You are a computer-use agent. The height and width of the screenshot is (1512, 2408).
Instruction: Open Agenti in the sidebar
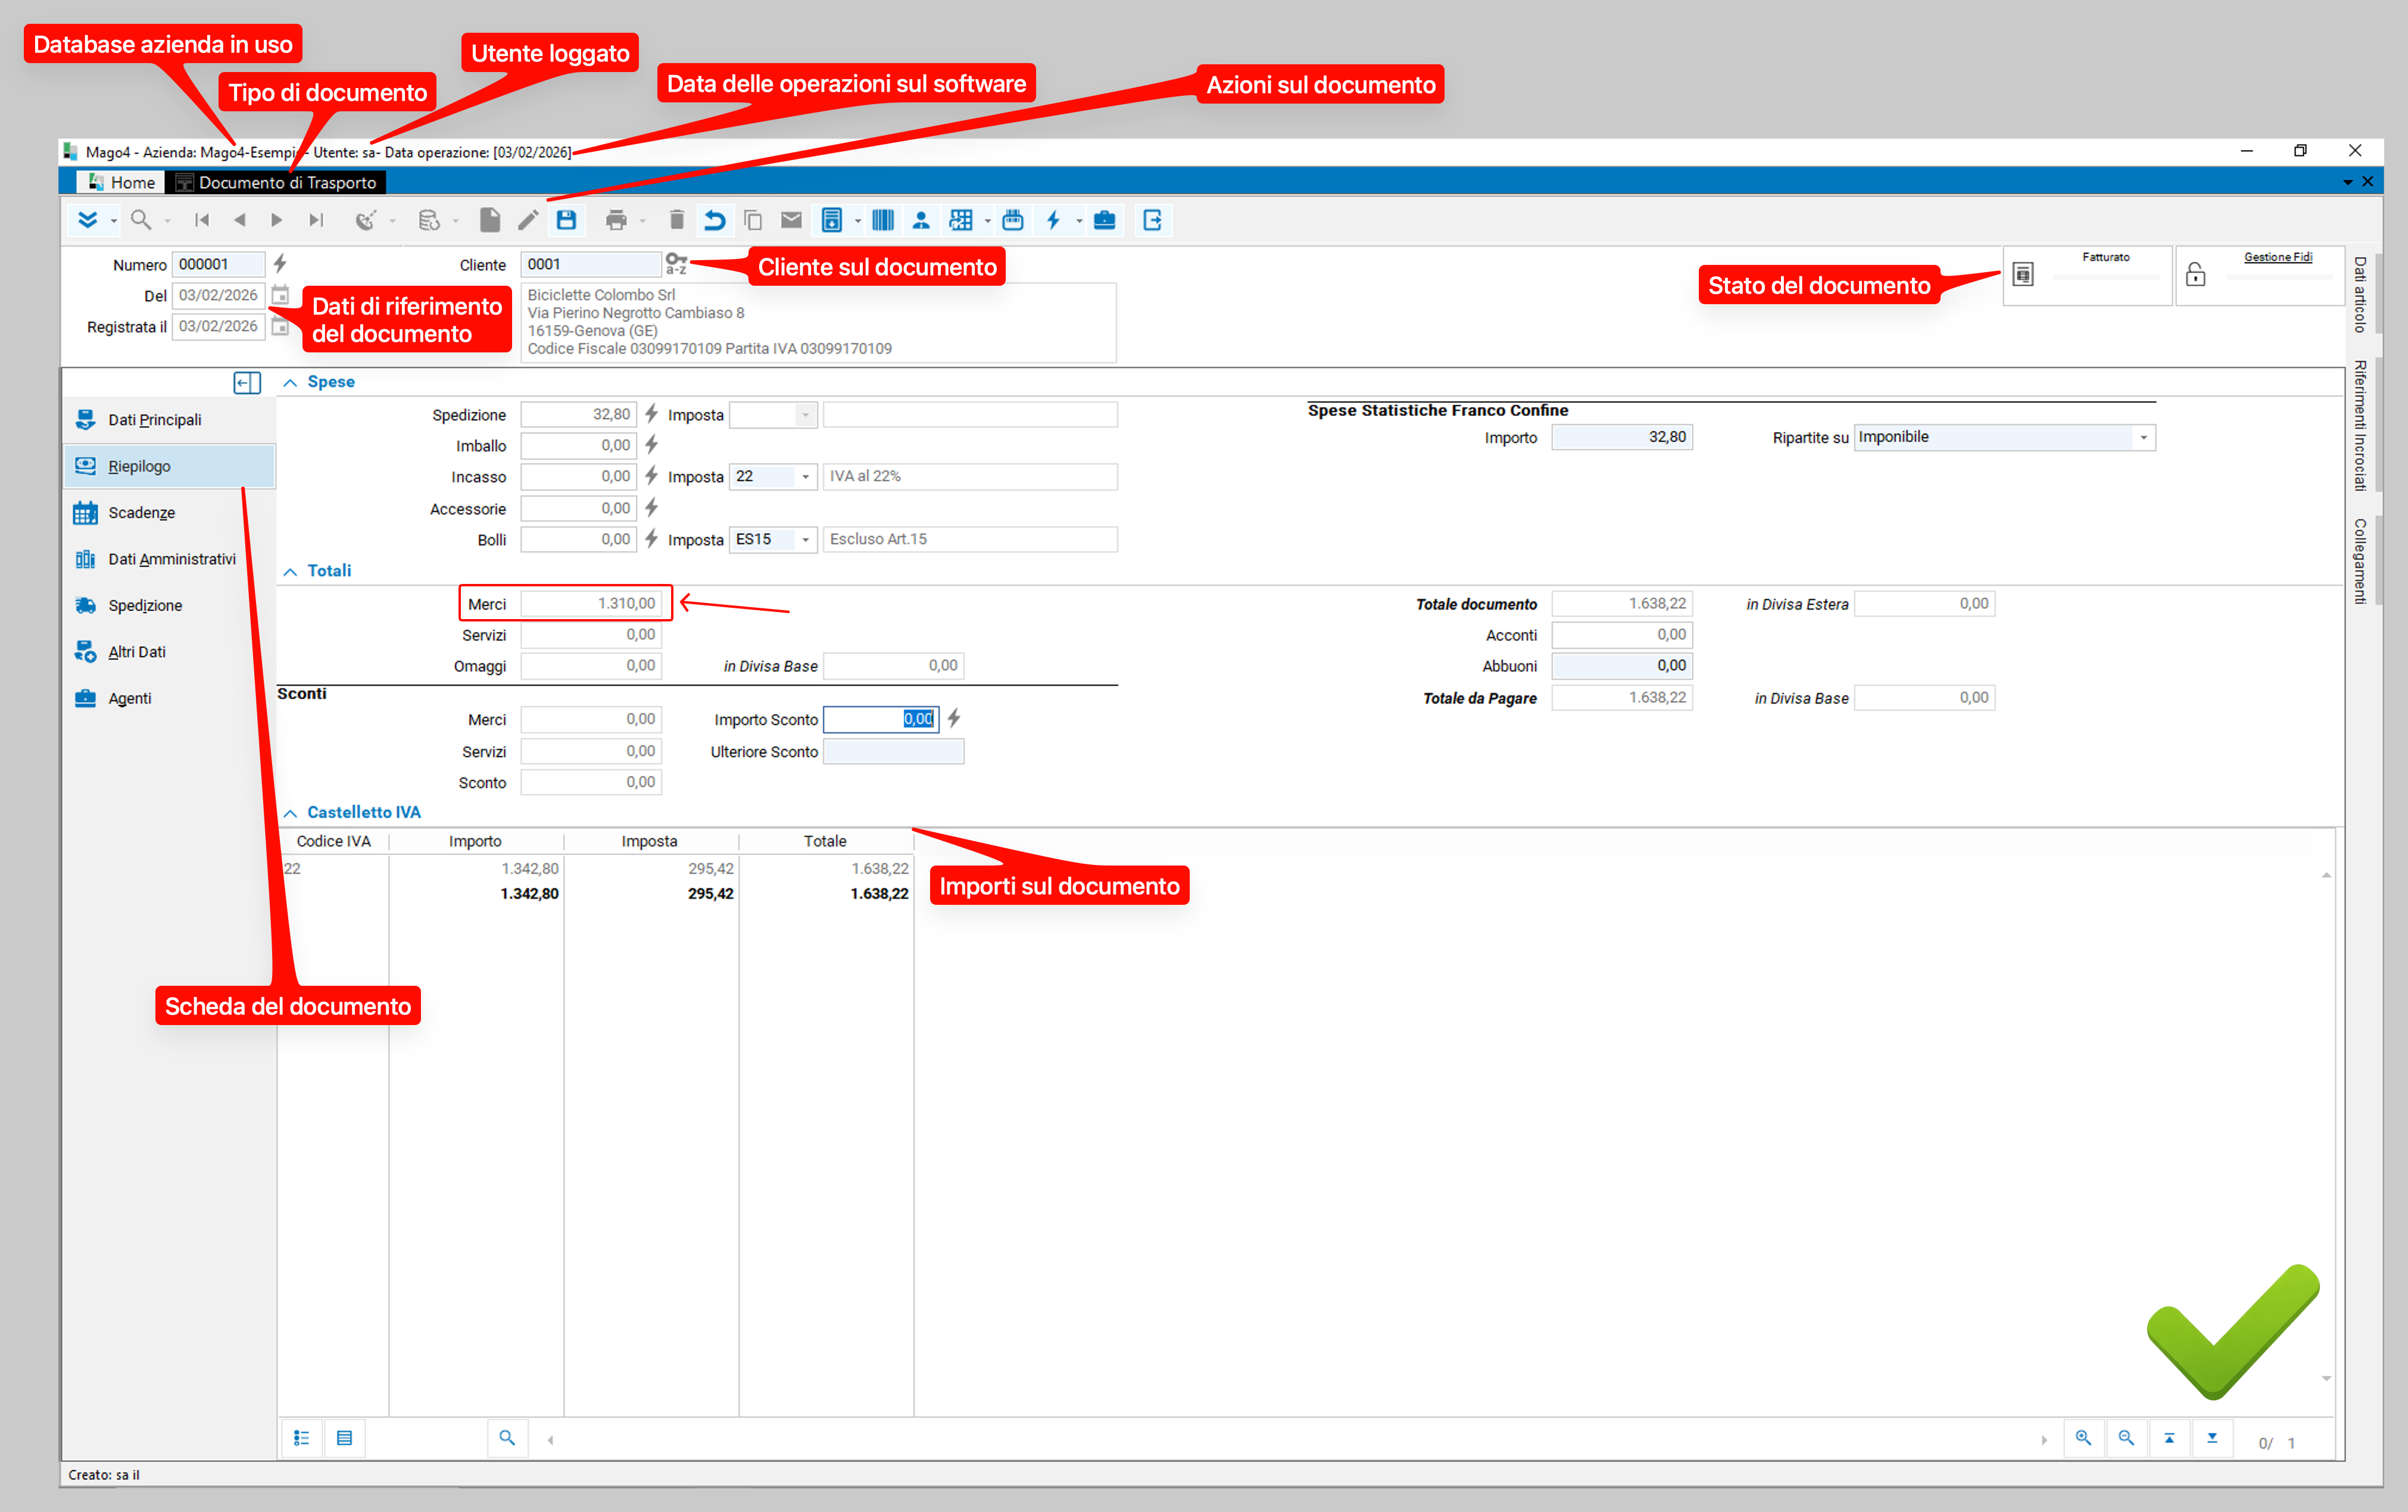(x=169, y=698)
